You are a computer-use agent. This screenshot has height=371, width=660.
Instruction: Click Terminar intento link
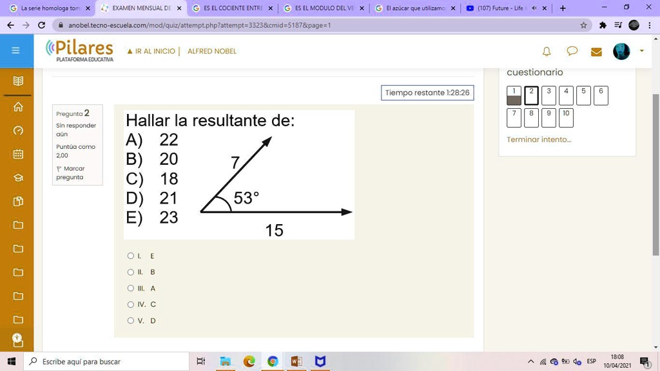click(539, 139)
